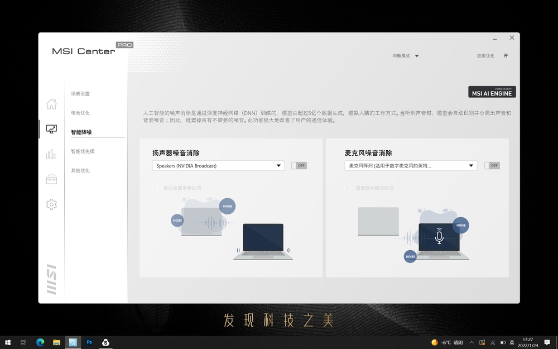The image size is (558, 349).
Task: Open Photoshop from the taskbar
Action: click(x=89, y=342)
